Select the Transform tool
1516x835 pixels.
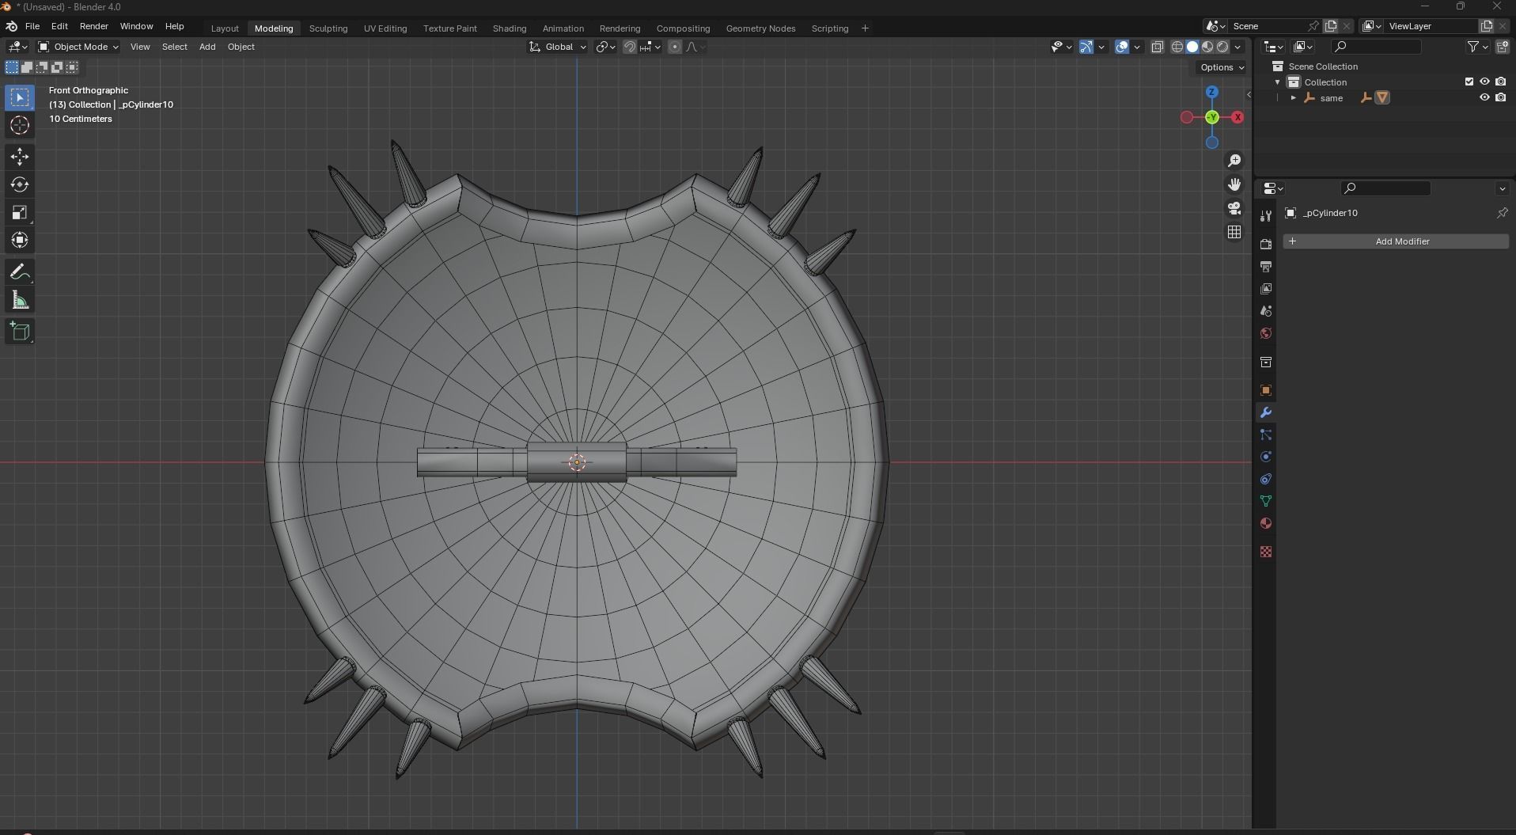pos(20,240)
